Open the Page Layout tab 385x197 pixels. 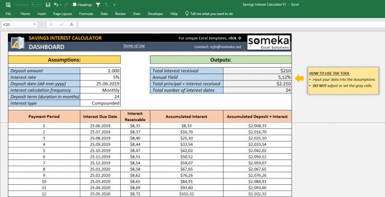(62, 14)
